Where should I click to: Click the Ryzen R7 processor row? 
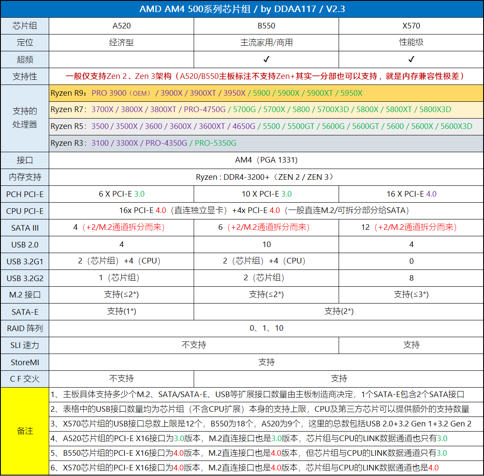[x=266, y=110]
